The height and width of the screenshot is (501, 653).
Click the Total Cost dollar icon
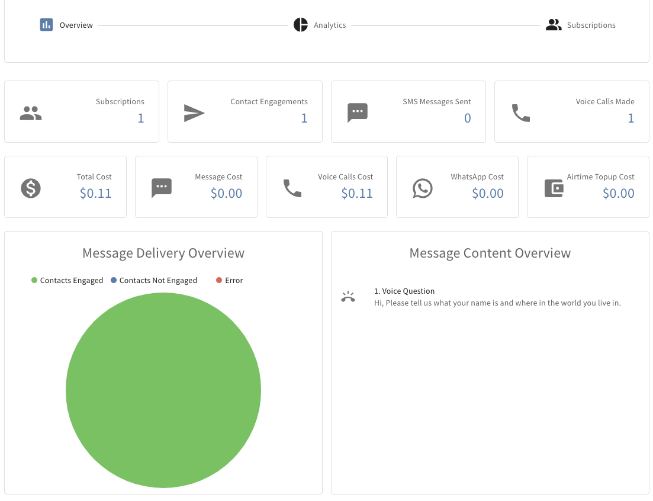point(31,188)
